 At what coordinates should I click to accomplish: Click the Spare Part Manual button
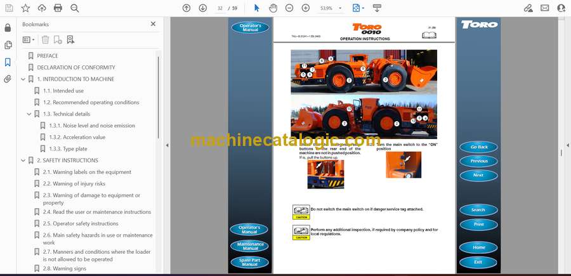coord(250,262)
